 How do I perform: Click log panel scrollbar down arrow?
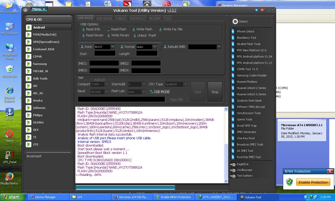[x=226, y=181]
